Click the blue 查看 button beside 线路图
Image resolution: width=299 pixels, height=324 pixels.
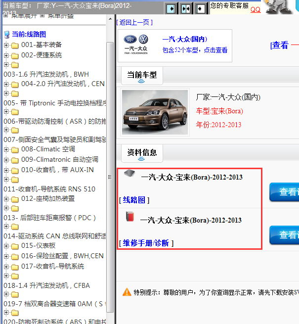[284, 192]
